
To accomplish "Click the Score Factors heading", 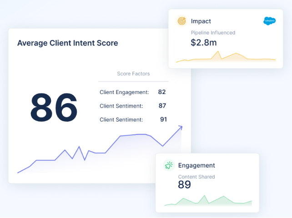I will click(x=133, y=74).
